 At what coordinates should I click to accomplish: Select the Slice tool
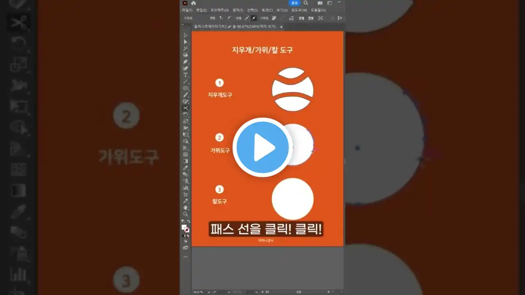coord(186,201)
